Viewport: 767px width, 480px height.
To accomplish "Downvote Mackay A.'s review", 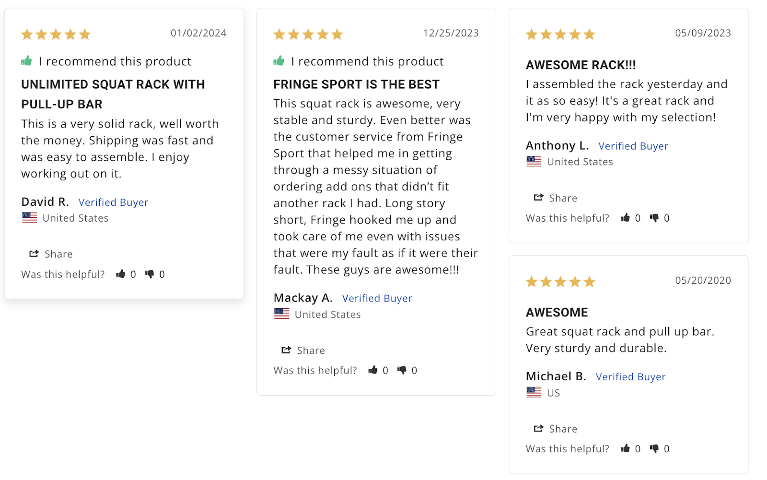I will tap(402, 370).
